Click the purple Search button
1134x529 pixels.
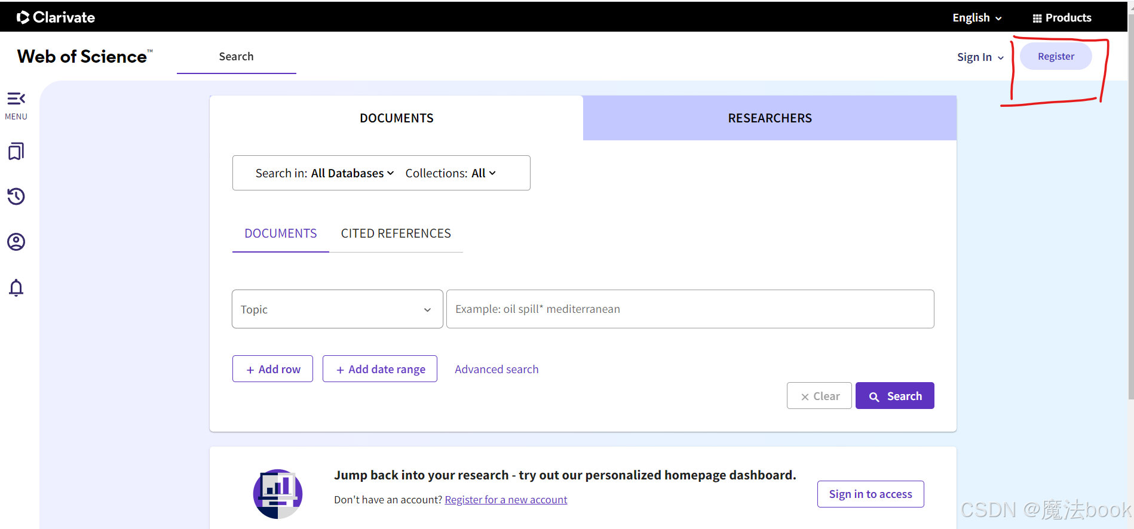pos(895,396)
